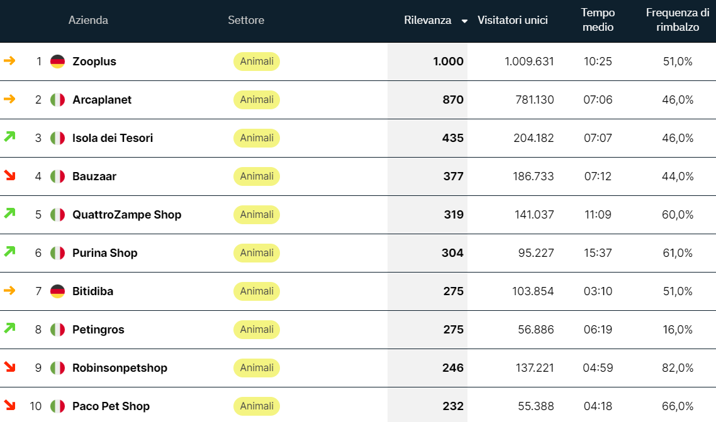Open the Isola dei Tesori company link
Viewport: 716px width, 422px height.
(113, 138)
